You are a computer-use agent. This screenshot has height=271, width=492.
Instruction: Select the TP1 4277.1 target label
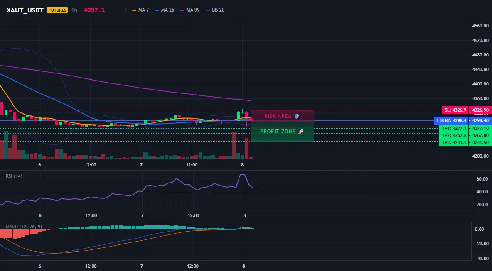click(465, 128)
